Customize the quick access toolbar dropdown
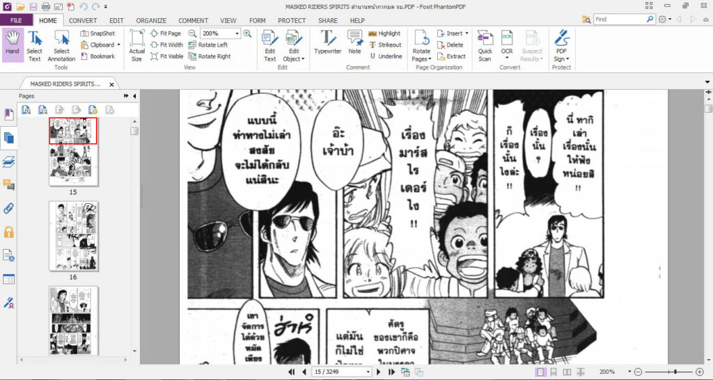Viewport: 713px width, 380px height. (x=106, y=6)
